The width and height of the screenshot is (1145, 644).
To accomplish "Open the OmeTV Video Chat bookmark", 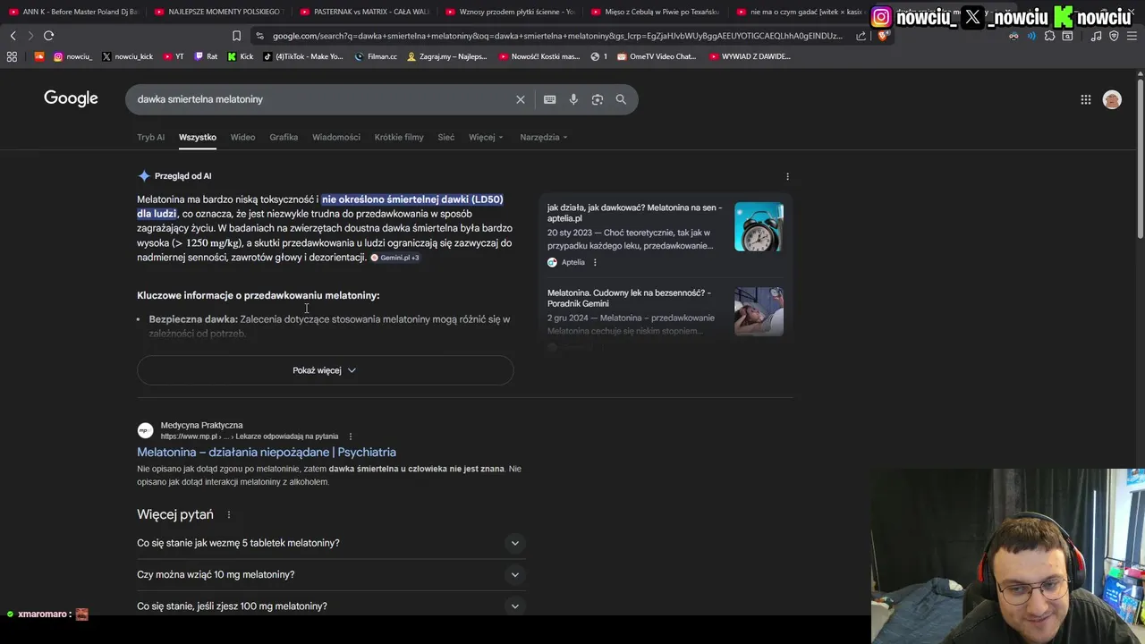I will 656,56.
